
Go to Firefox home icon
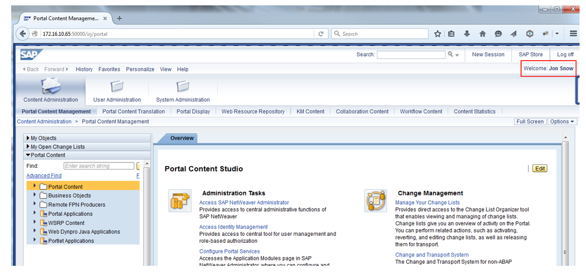[482, 34]
